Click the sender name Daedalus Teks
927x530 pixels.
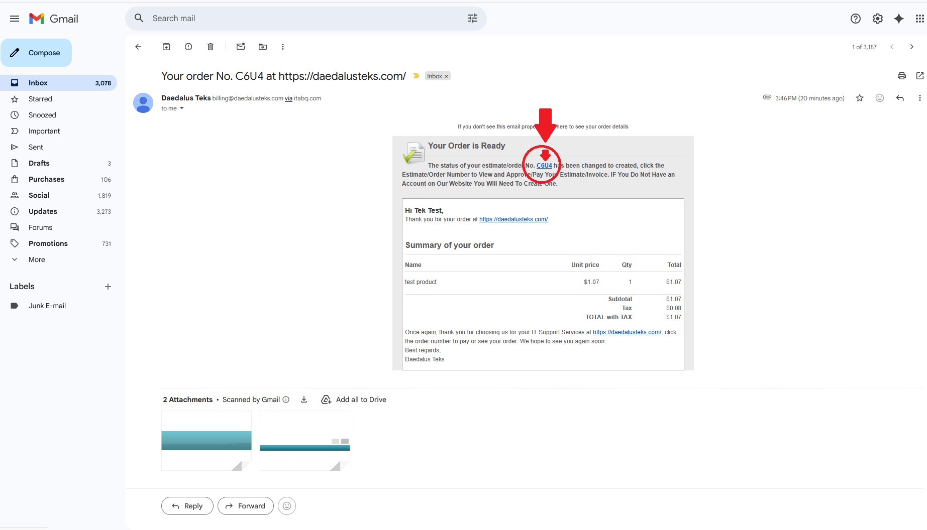(186, 98)
